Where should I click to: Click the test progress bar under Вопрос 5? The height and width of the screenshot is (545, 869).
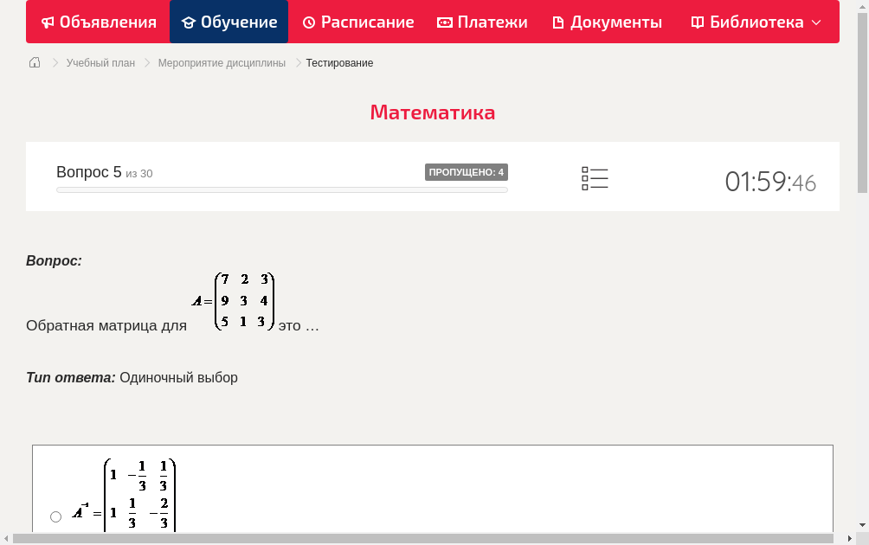pyautogui.click(x=281, y=189)
